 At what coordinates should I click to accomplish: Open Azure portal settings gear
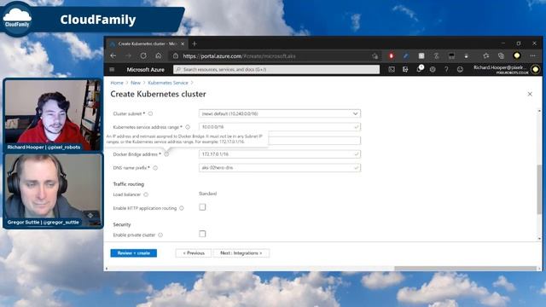[433, 69]
